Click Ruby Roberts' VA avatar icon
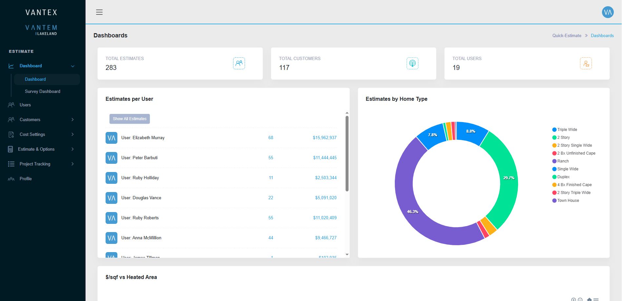The height and width of the screenshot is (301, 622). (111, 218)
